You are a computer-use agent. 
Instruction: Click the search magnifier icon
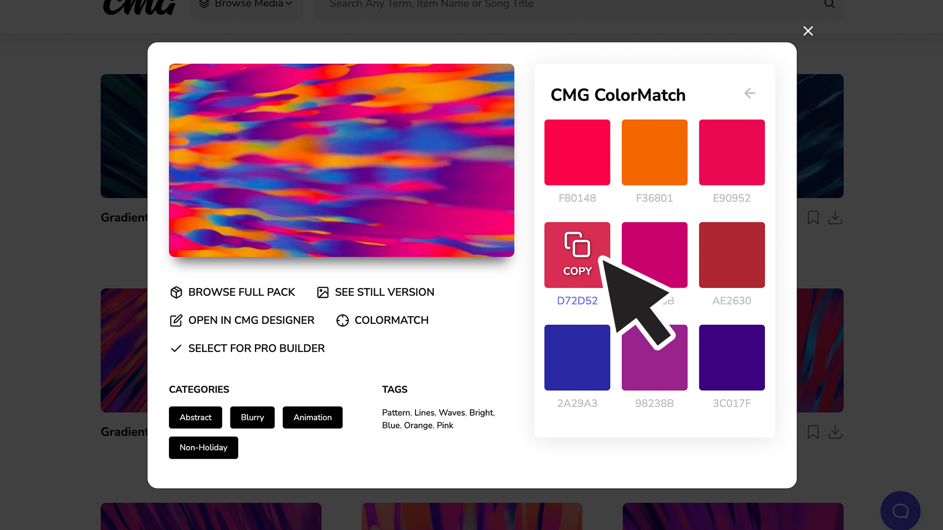click(x=830, y=4)
